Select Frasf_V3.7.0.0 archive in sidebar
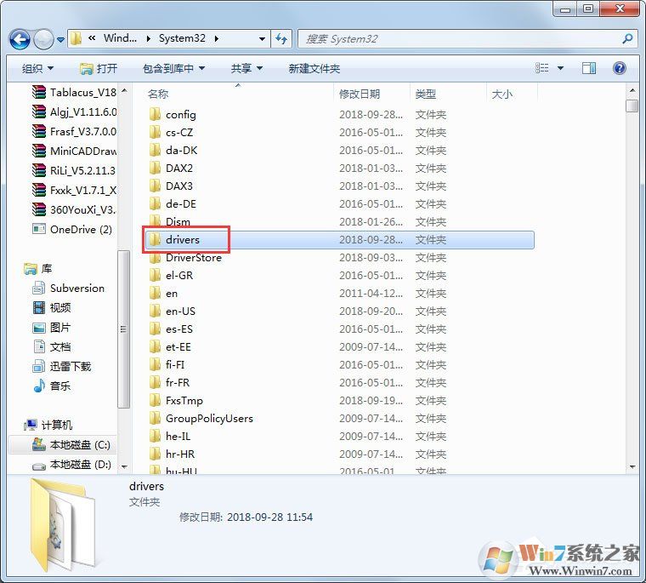Image resolution: width=646 pixels, height=583 pixels. pos(75,131)
